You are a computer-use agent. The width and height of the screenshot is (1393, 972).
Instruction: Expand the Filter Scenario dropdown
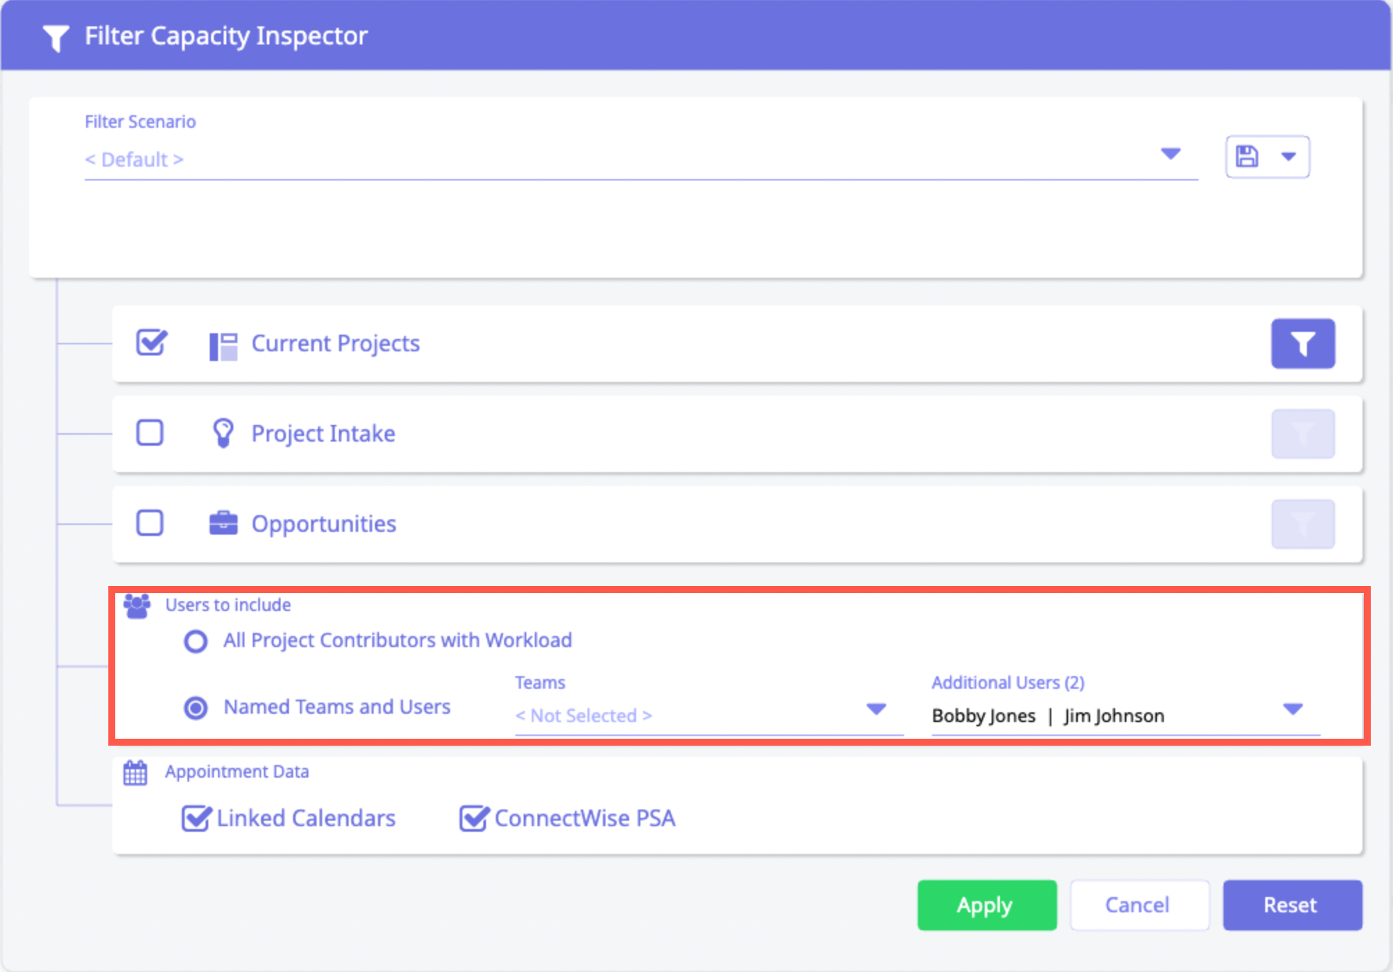(x=1171, y=154)
